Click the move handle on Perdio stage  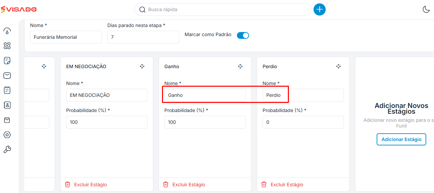click(x=338, y=66)
